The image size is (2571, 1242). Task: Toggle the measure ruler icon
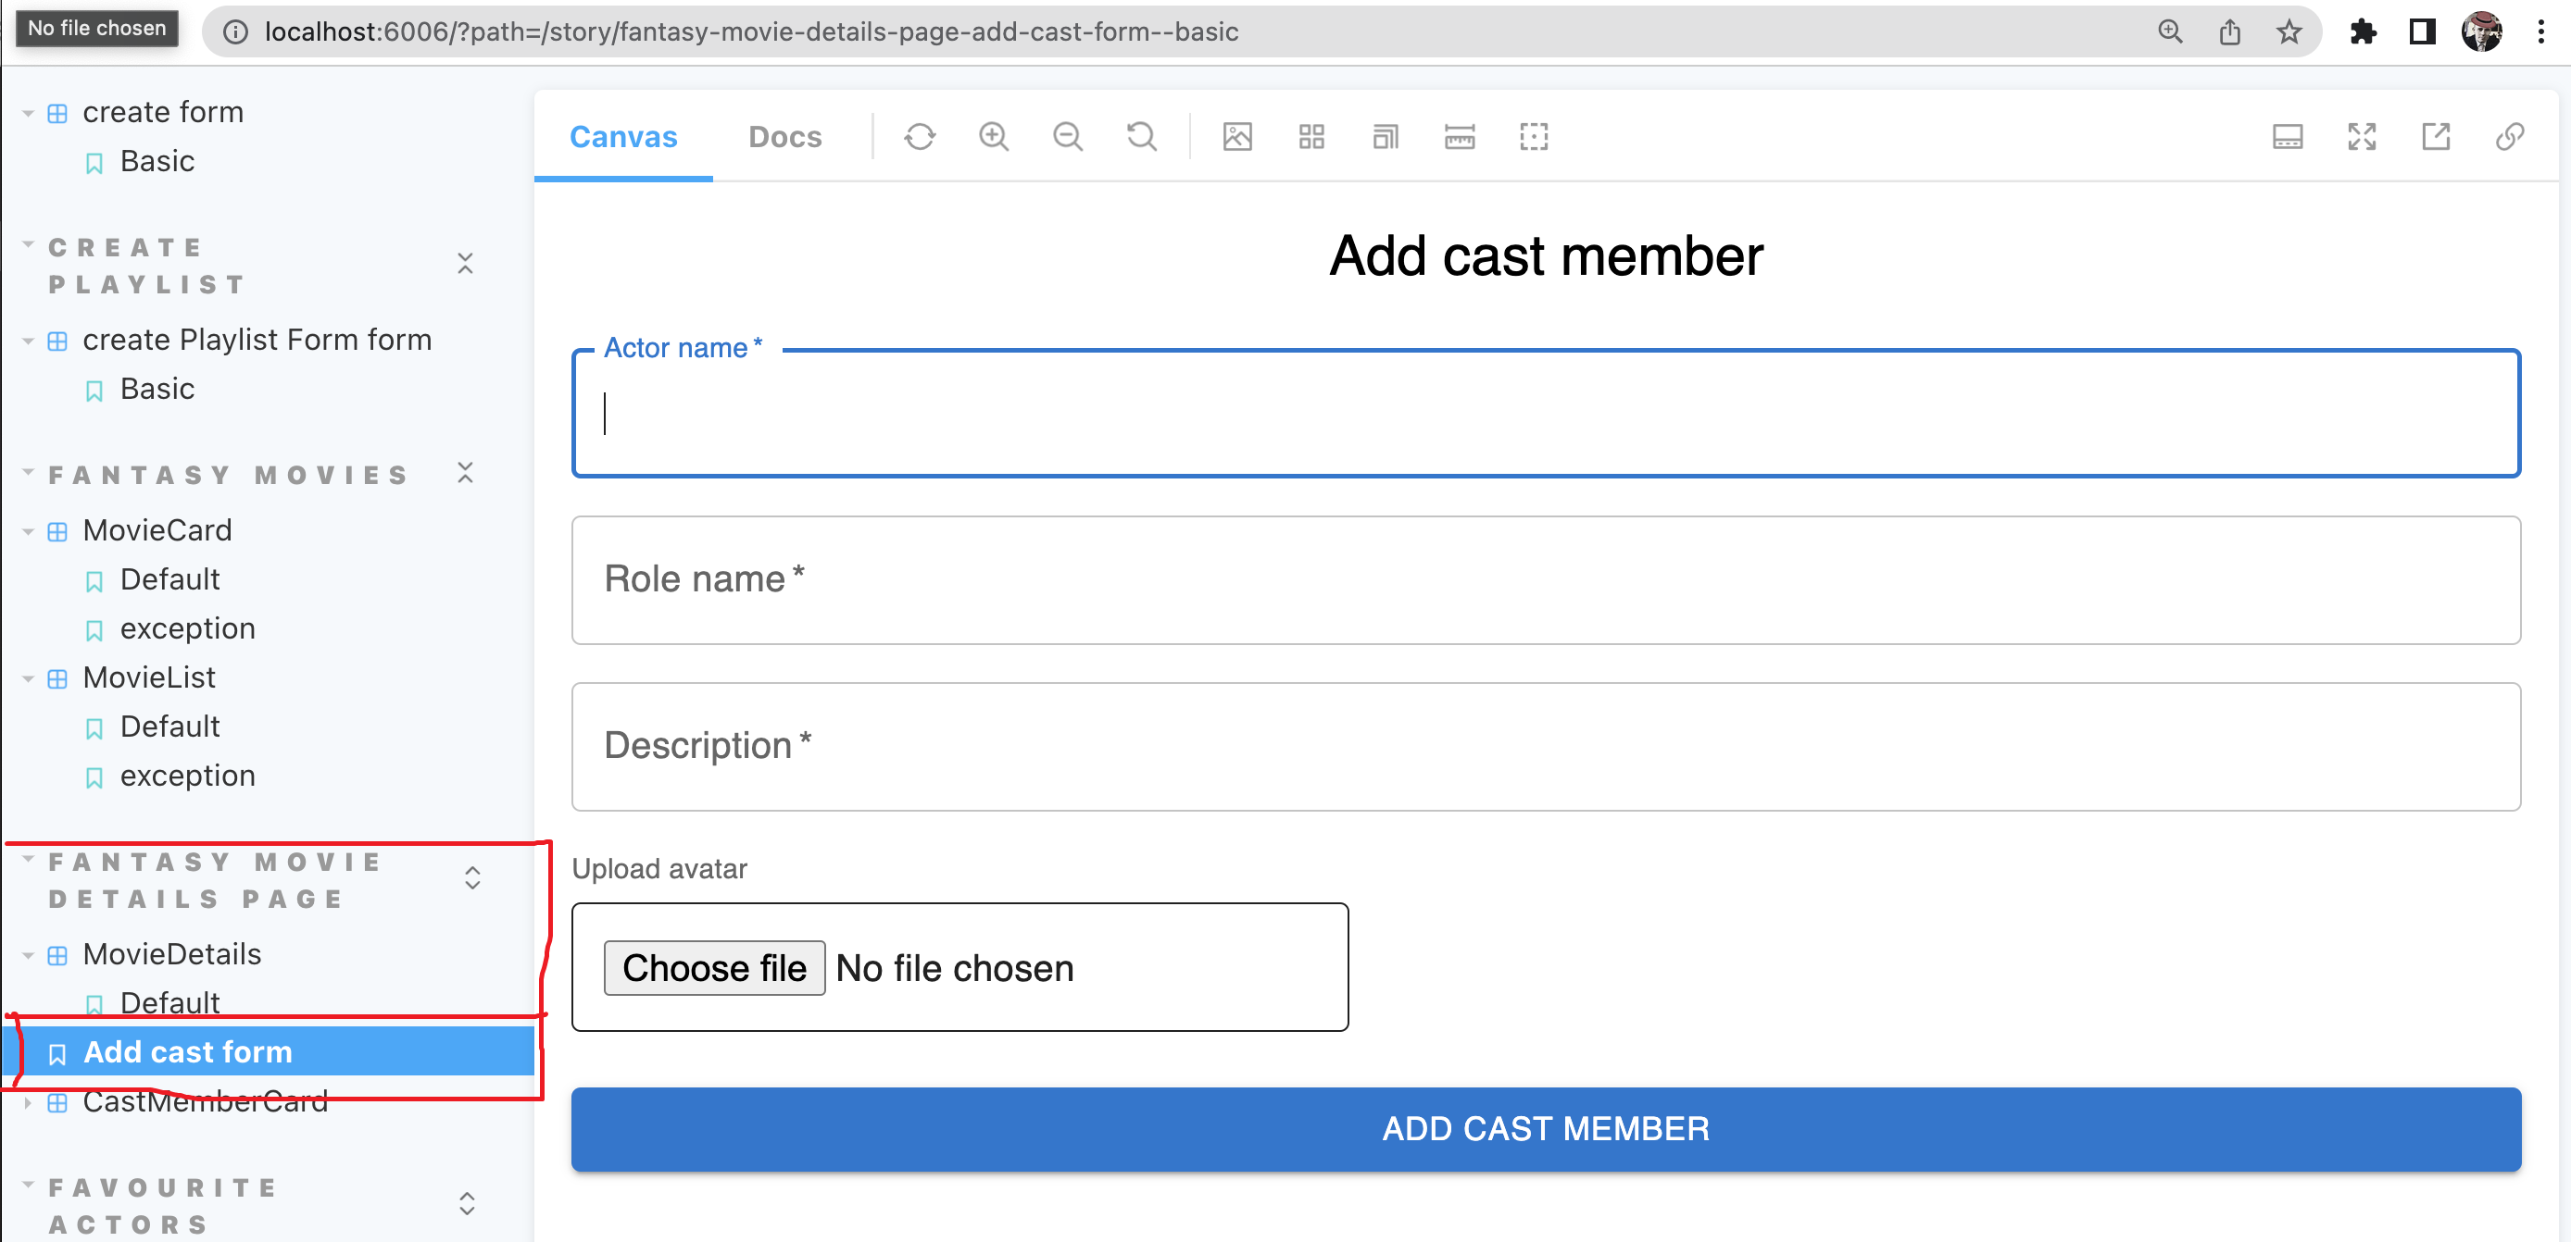(1460, 137)
